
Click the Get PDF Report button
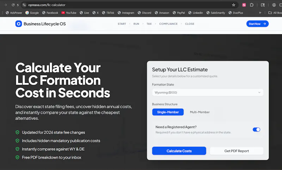click(237, 151)
